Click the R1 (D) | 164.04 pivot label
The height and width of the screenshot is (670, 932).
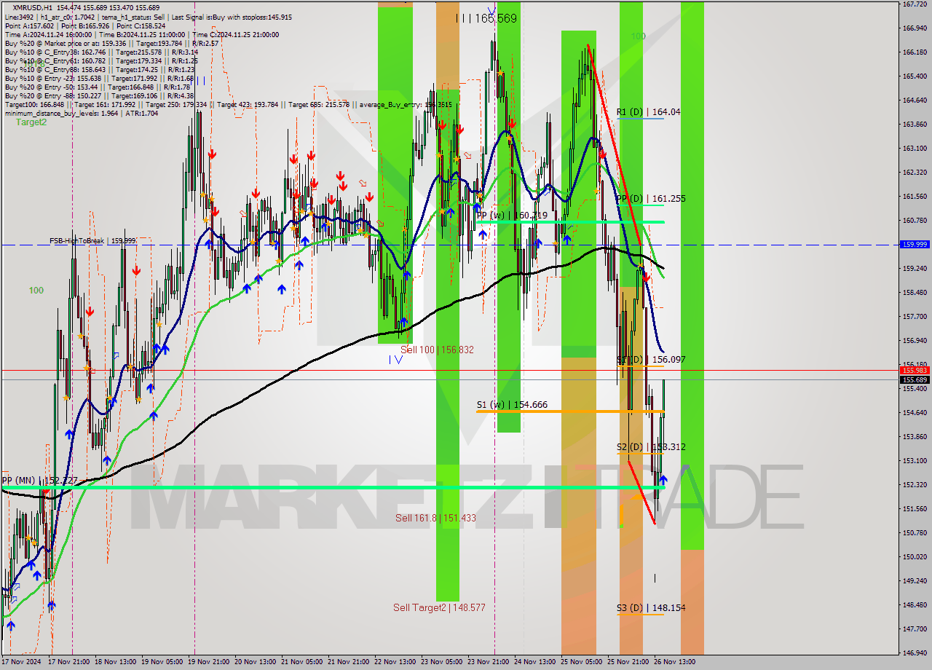648,112
